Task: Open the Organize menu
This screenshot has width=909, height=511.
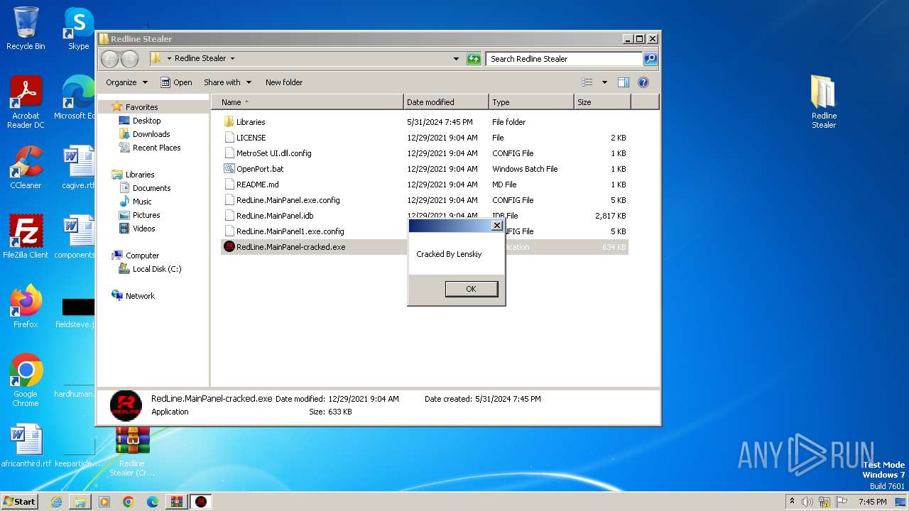Action: point(126,82)
